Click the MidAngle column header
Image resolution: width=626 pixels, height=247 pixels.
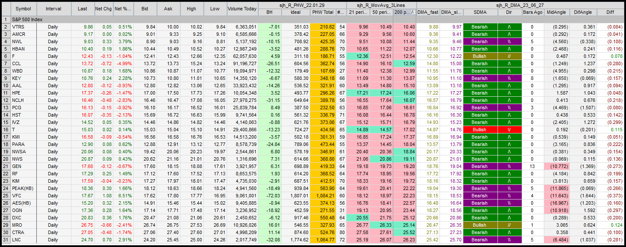pyautogui.click(x=557, y=12)
